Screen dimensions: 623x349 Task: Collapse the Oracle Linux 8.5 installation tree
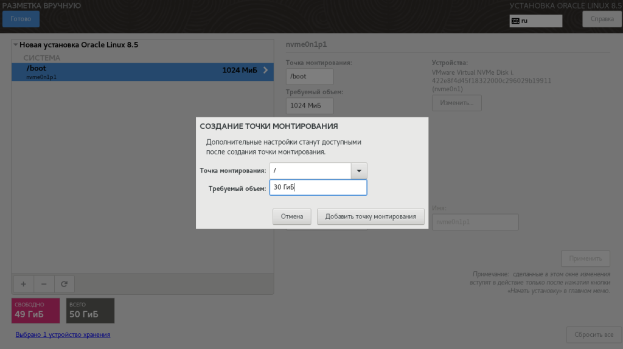15,45
